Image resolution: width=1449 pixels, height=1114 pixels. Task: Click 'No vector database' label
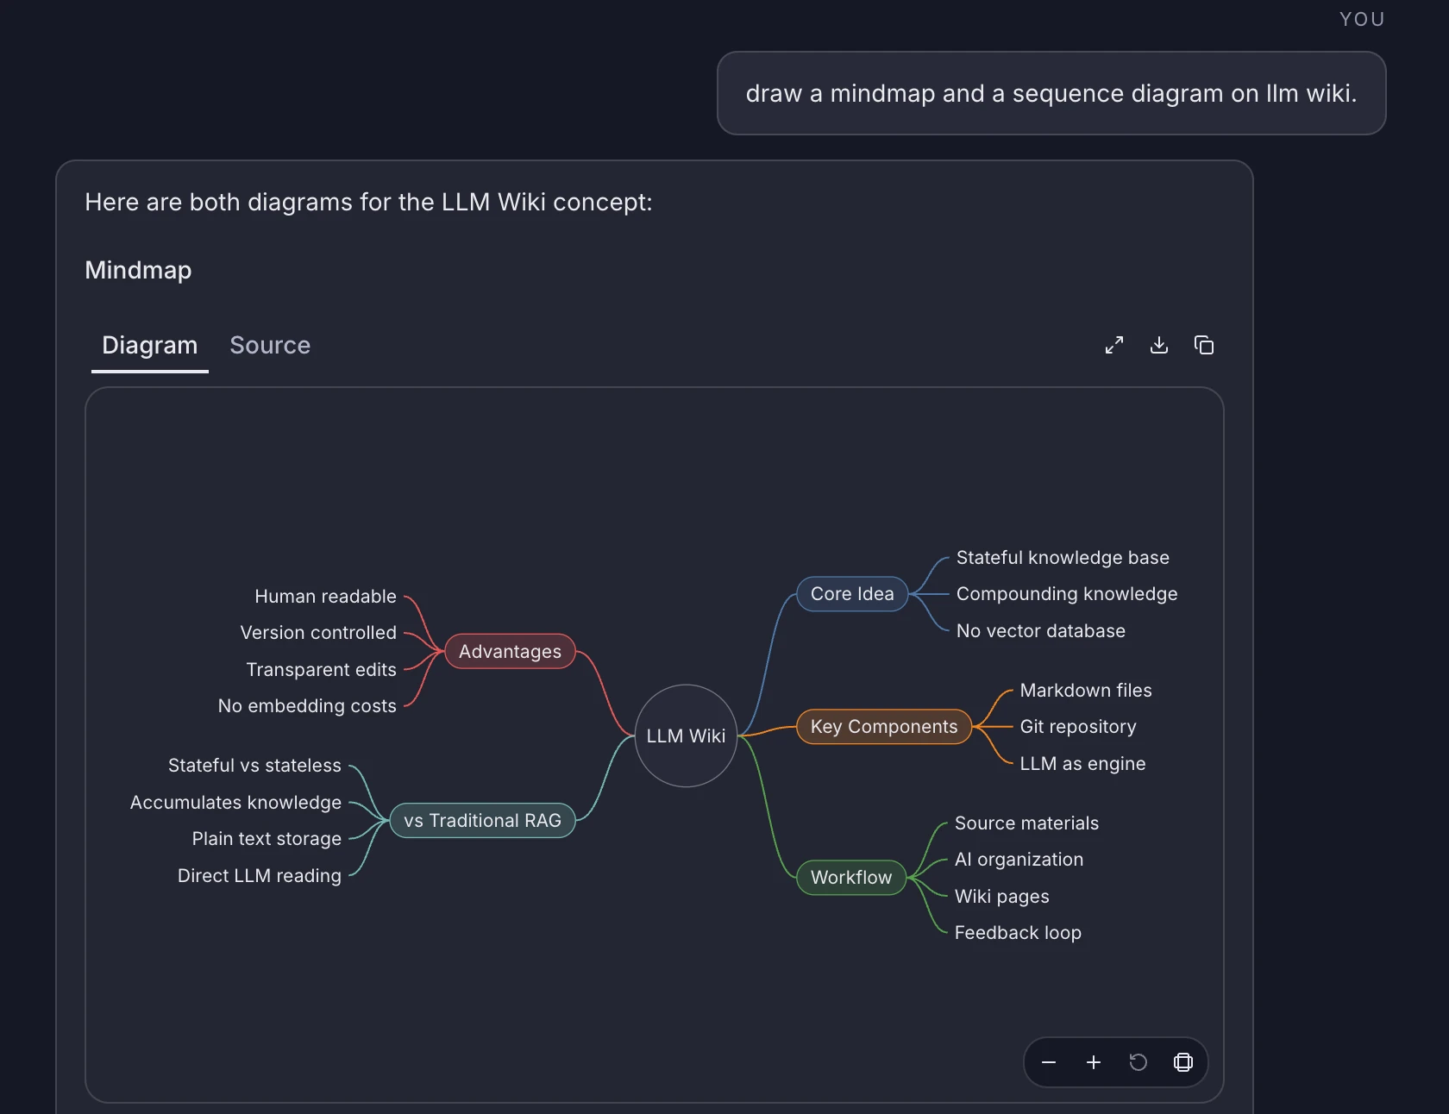tap(1041, 631)
